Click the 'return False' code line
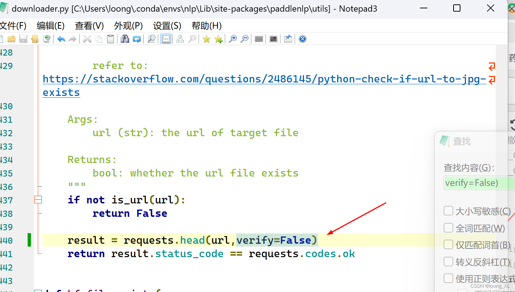515x292 pixels. [x=130, y=213]
